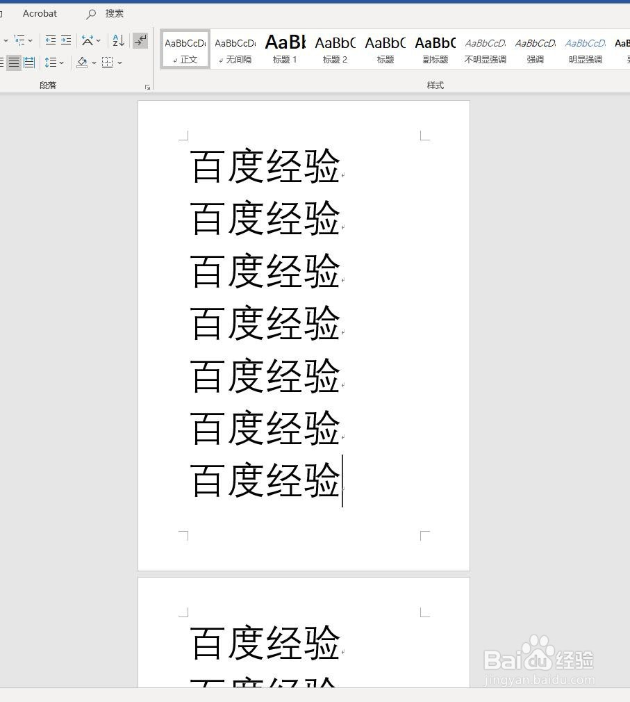
Task: Apply the 明显强调 style
Action: pyautogui.click(x=586, y=49)
